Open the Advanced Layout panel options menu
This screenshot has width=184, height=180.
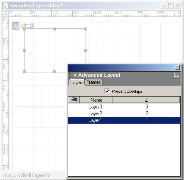pos(176,75)
